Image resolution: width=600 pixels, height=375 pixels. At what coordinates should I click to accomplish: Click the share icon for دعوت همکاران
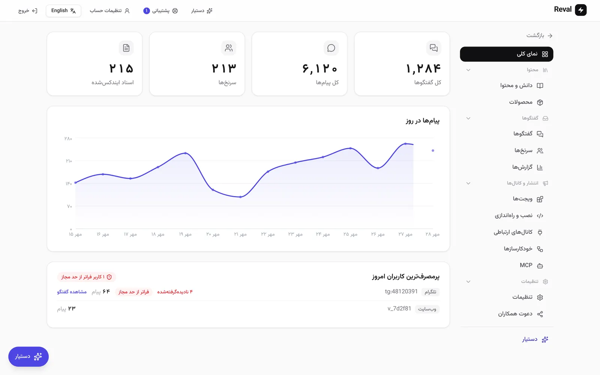click(x=540, y=314)
